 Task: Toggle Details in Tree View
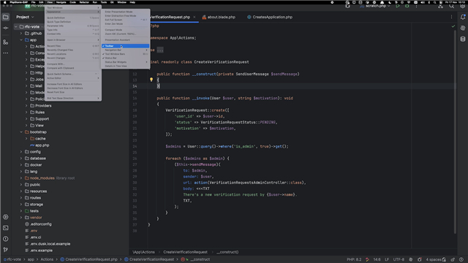pos(125,66)
